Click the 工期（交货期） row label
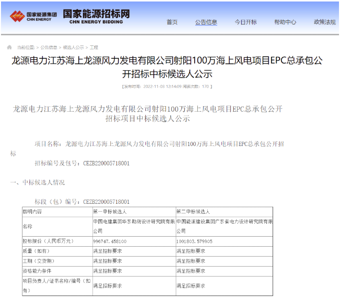This screenshot has width=340, height=300. tap(38, 261)
